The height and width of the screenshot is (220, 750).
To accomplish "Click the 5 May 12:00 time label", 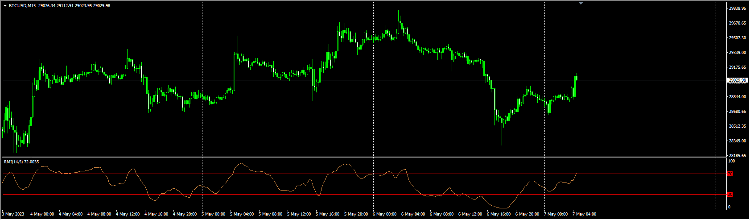I will coord(299,214).
